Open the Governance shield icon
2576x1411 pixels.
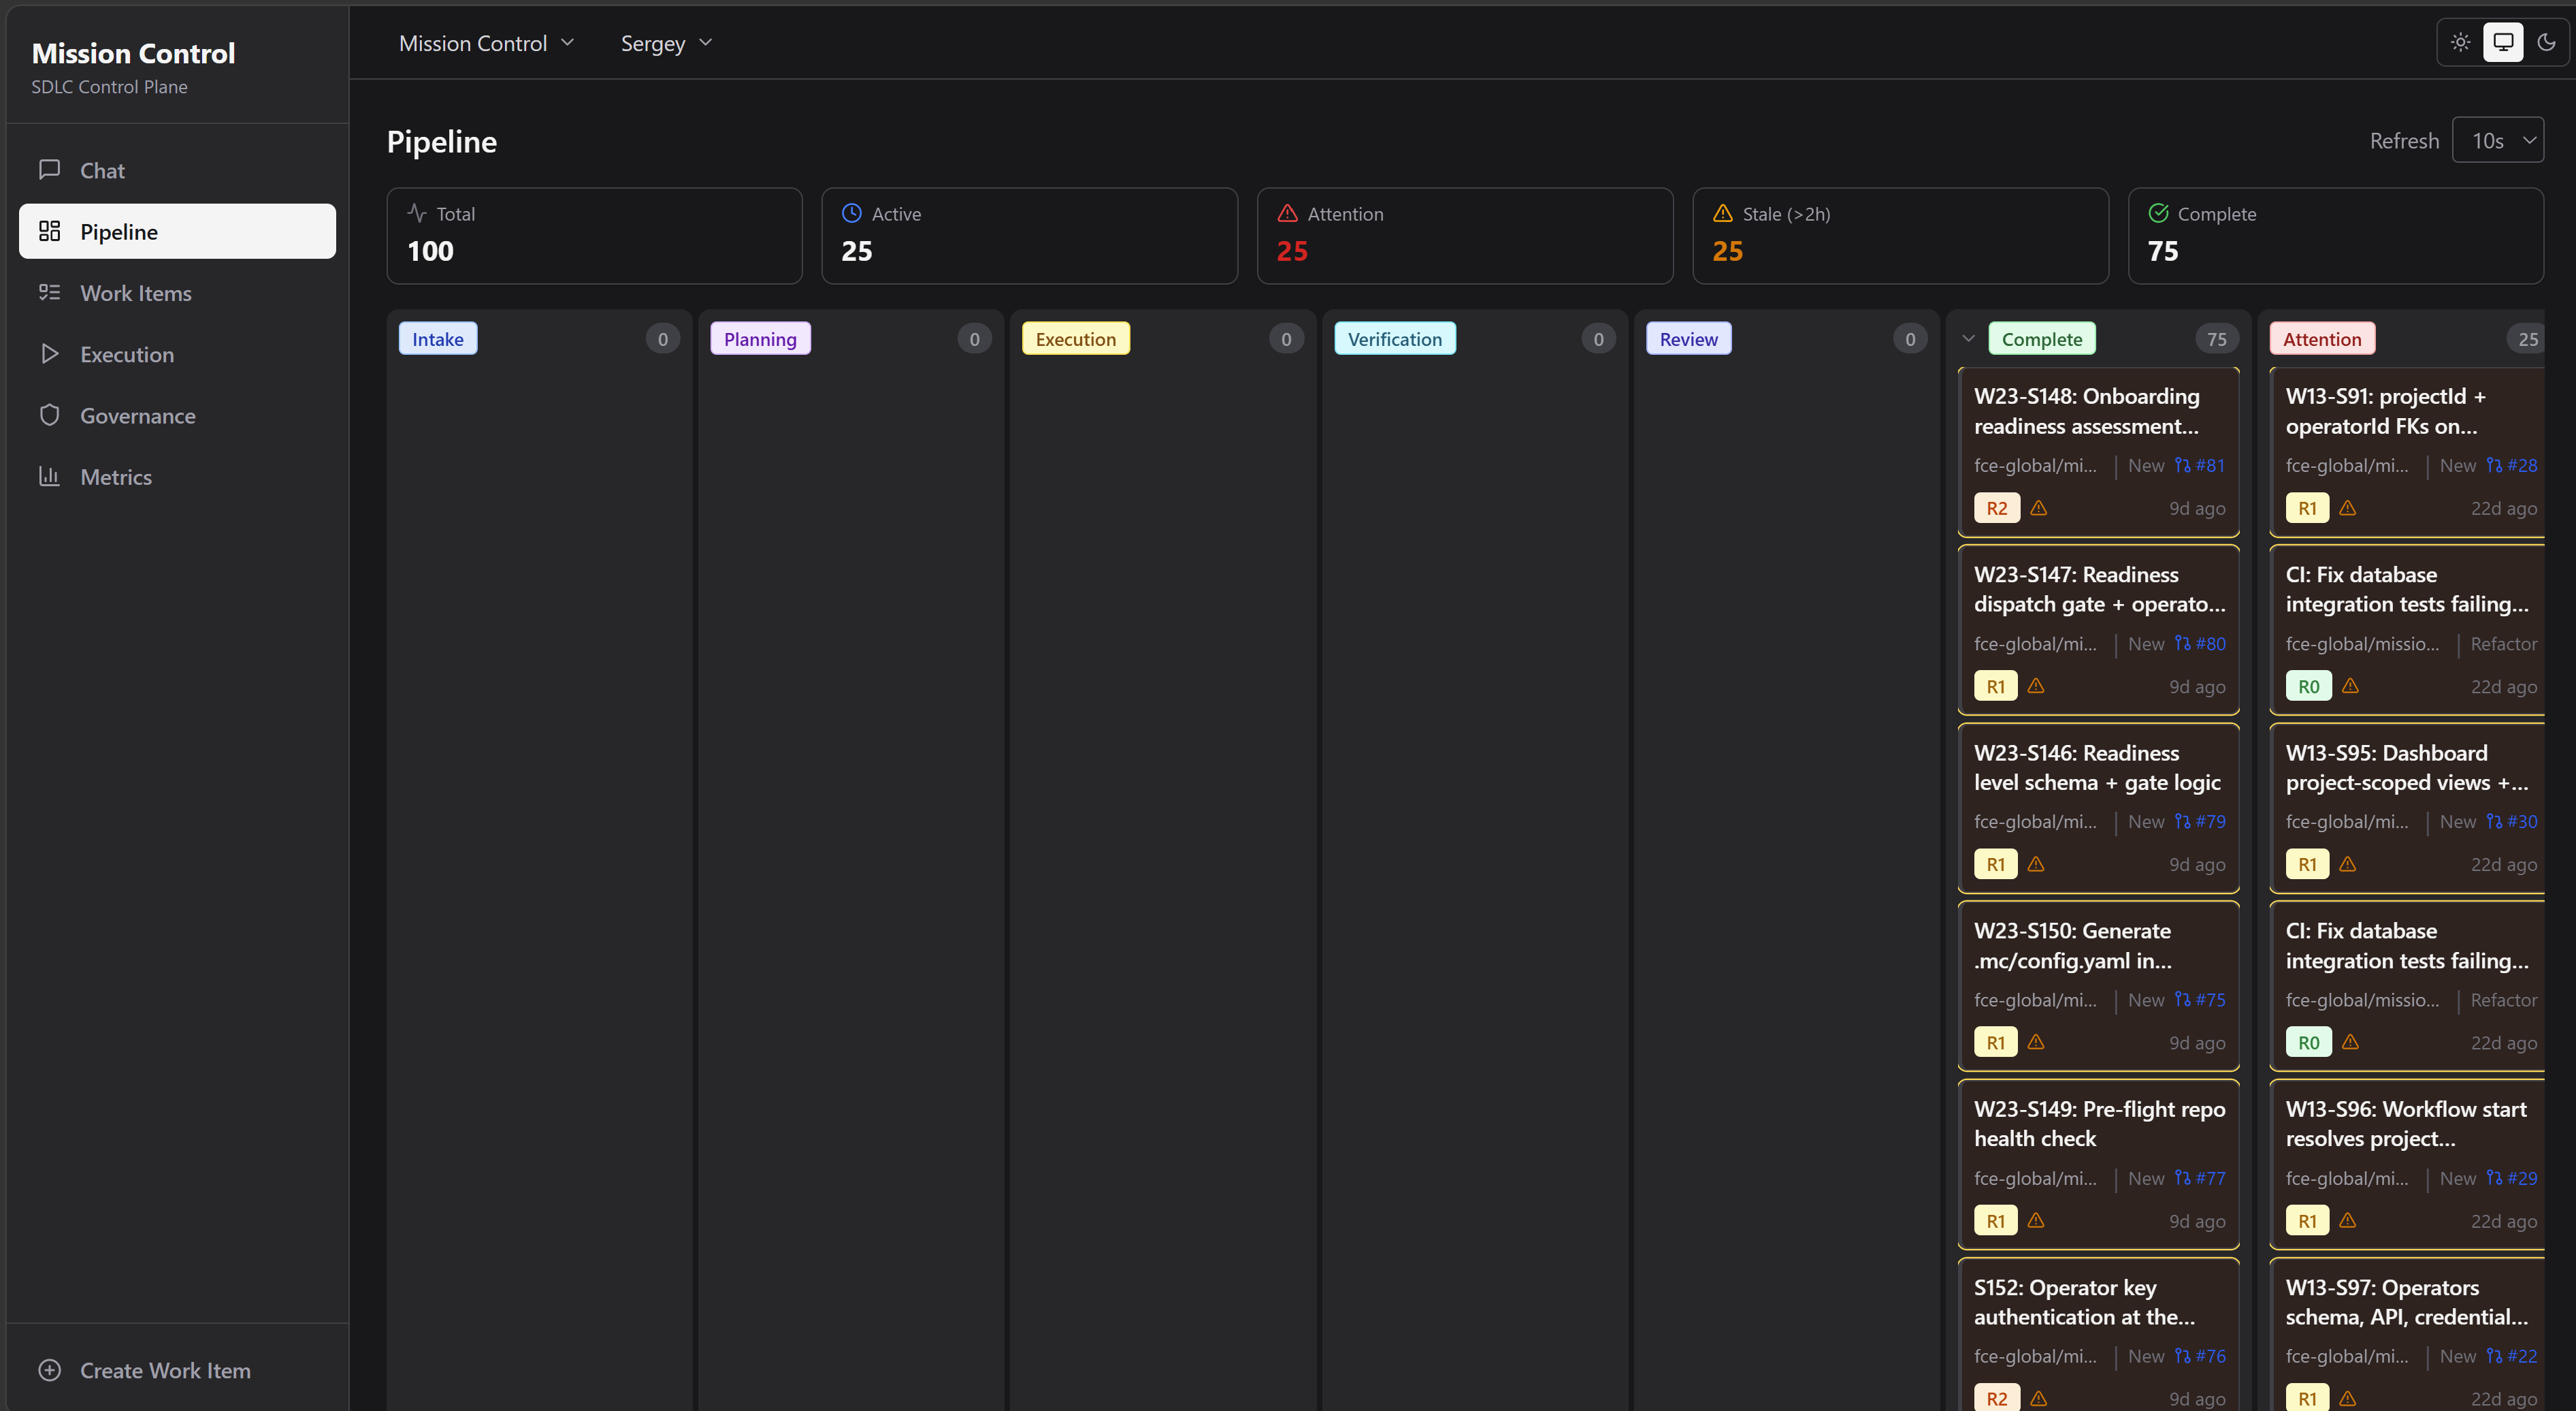50,414
